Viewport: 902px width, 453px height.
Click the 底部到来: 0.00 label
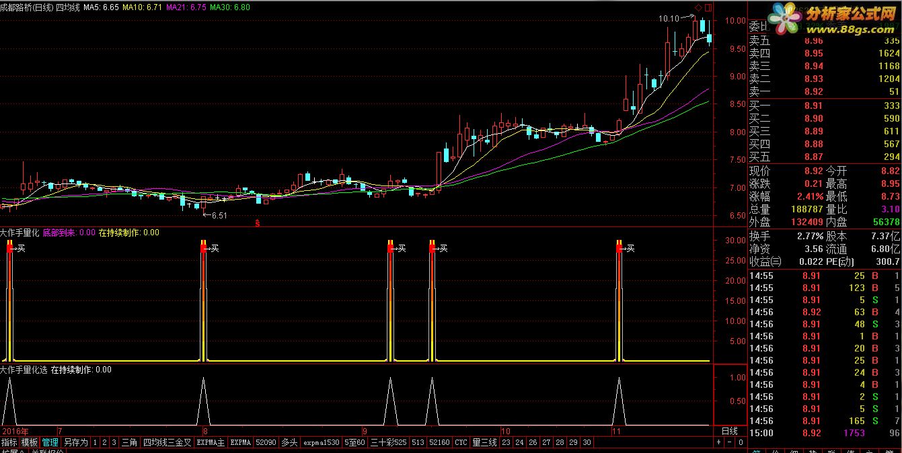coord(69,233)
